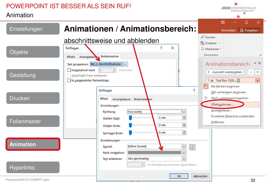Go to the Gestaltung section

coord(33,75)
